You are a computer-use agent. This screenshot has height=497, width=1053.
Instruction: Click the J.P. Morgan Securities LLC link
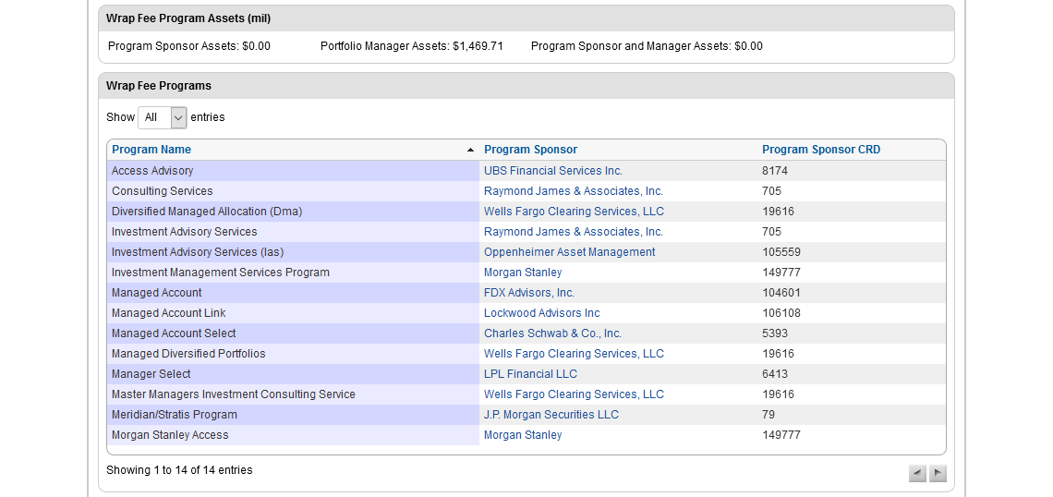551,415
